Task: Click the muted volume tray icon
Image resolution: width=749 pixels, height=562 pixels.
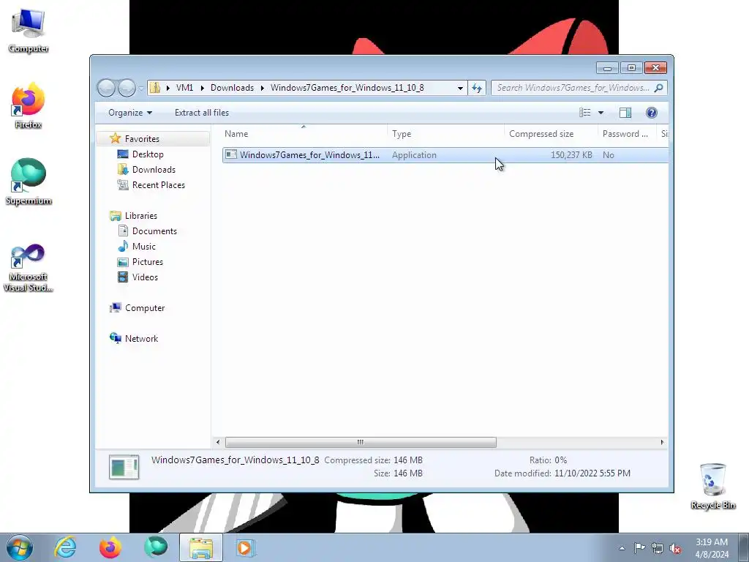Action: pos(675,548)
